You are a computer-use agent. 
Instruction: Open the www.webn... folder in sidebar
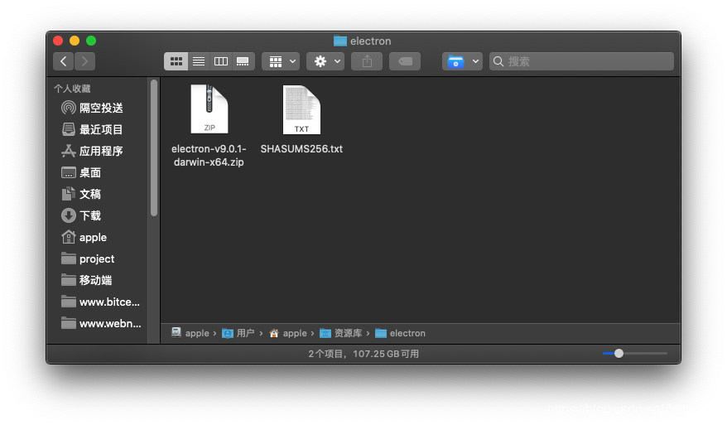coord(101,323)
